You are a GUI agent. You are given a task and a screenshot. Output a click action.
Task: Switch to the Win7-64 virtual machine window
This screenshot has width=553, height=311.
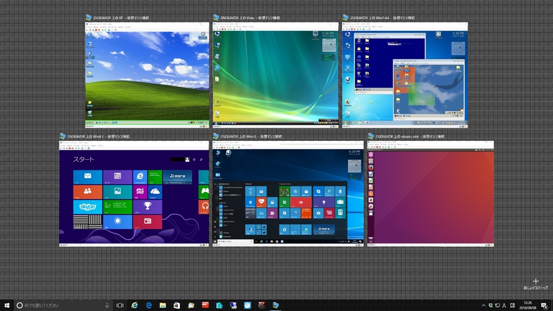tap(404, 75)
